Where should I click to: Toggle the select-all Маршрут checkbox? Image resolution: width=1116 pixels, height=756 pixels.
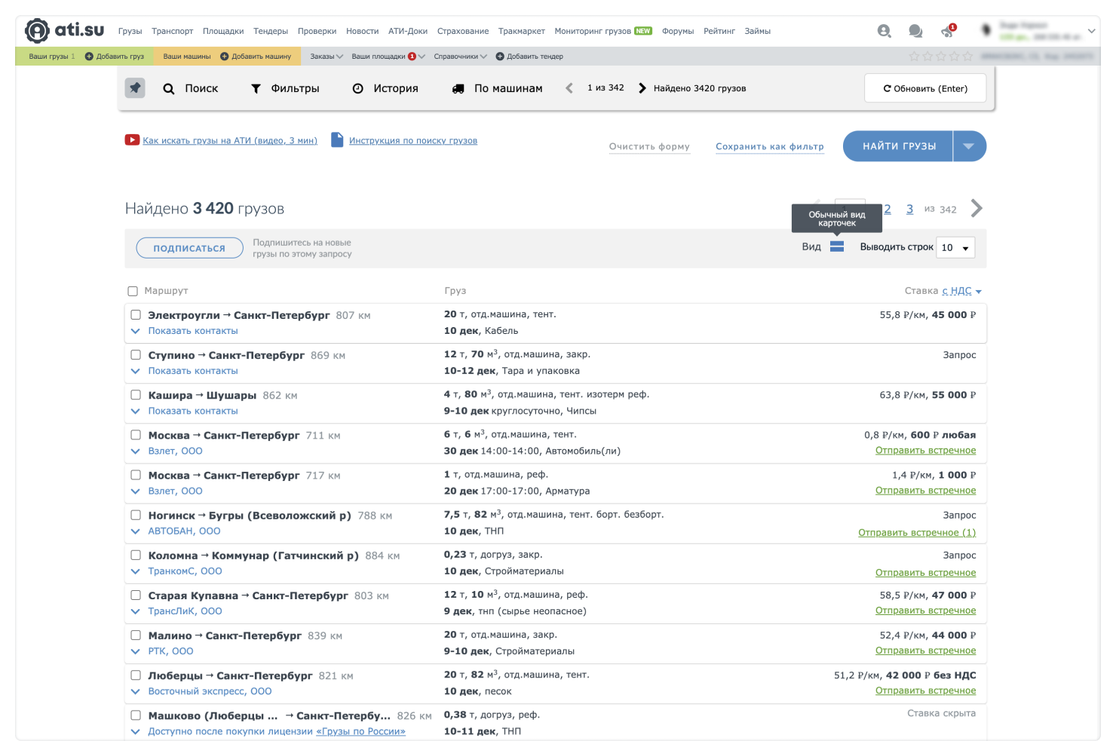133,291
